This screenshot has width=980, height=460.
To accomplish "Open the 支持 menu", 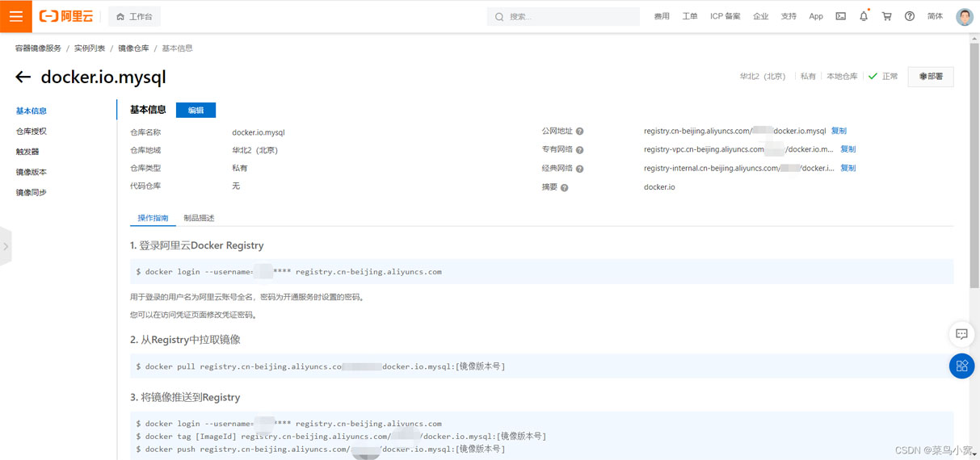I will tap(789, 16).
